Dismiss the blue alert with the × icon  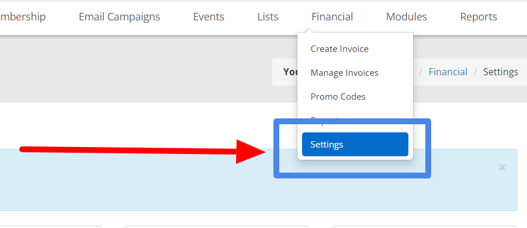(x=502, y=167)
